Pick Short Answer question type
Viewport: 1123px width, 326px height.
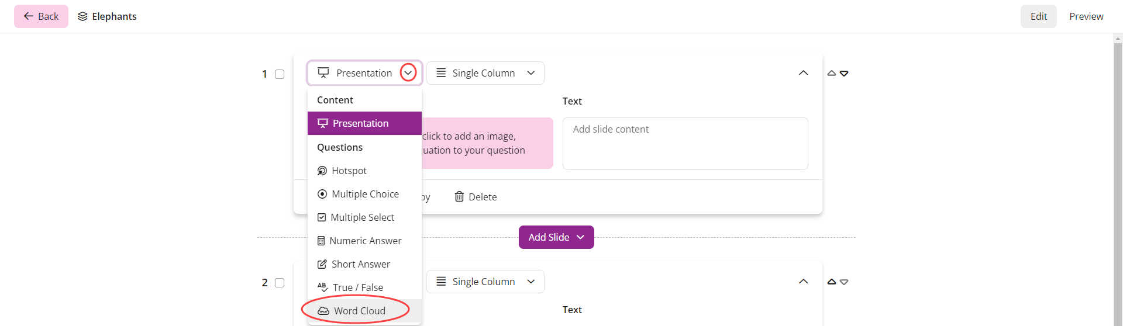tap(364, 264)
